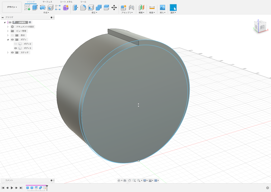Switch to the シート メタル tab

(x=66, y=2)
